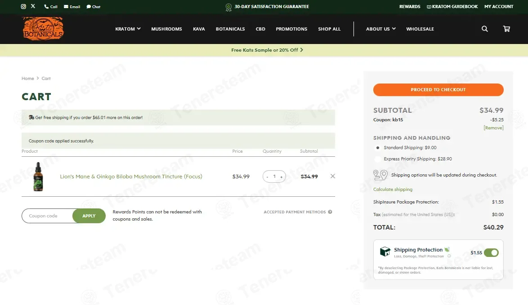This screenshot has width=528, height=305.
Task: Click the satisfaction guarantee badge icon
Action: (x=228, y=7)
